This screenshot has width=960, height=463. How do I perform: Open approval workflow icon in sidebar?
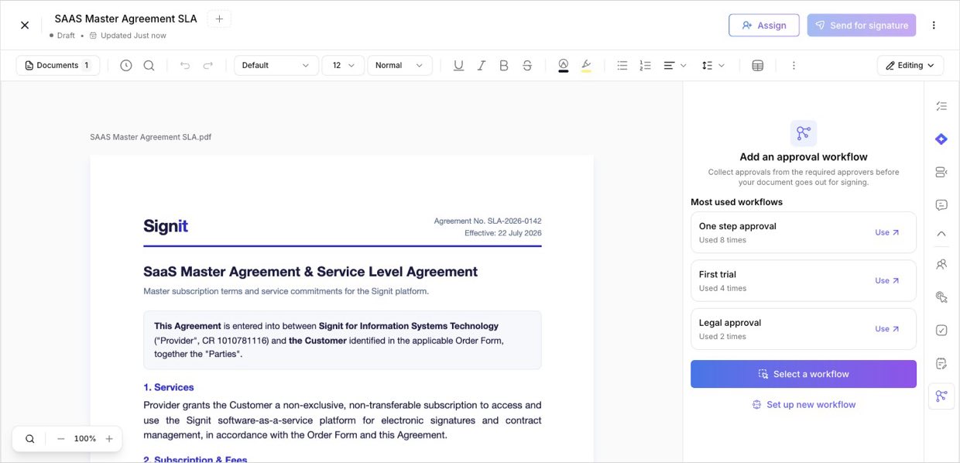click(x=941, y=396)
